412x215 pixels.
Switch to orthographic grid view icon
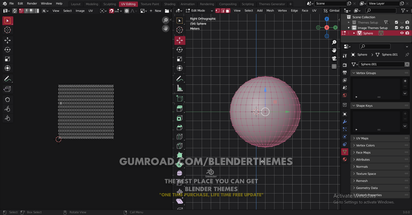334,66
